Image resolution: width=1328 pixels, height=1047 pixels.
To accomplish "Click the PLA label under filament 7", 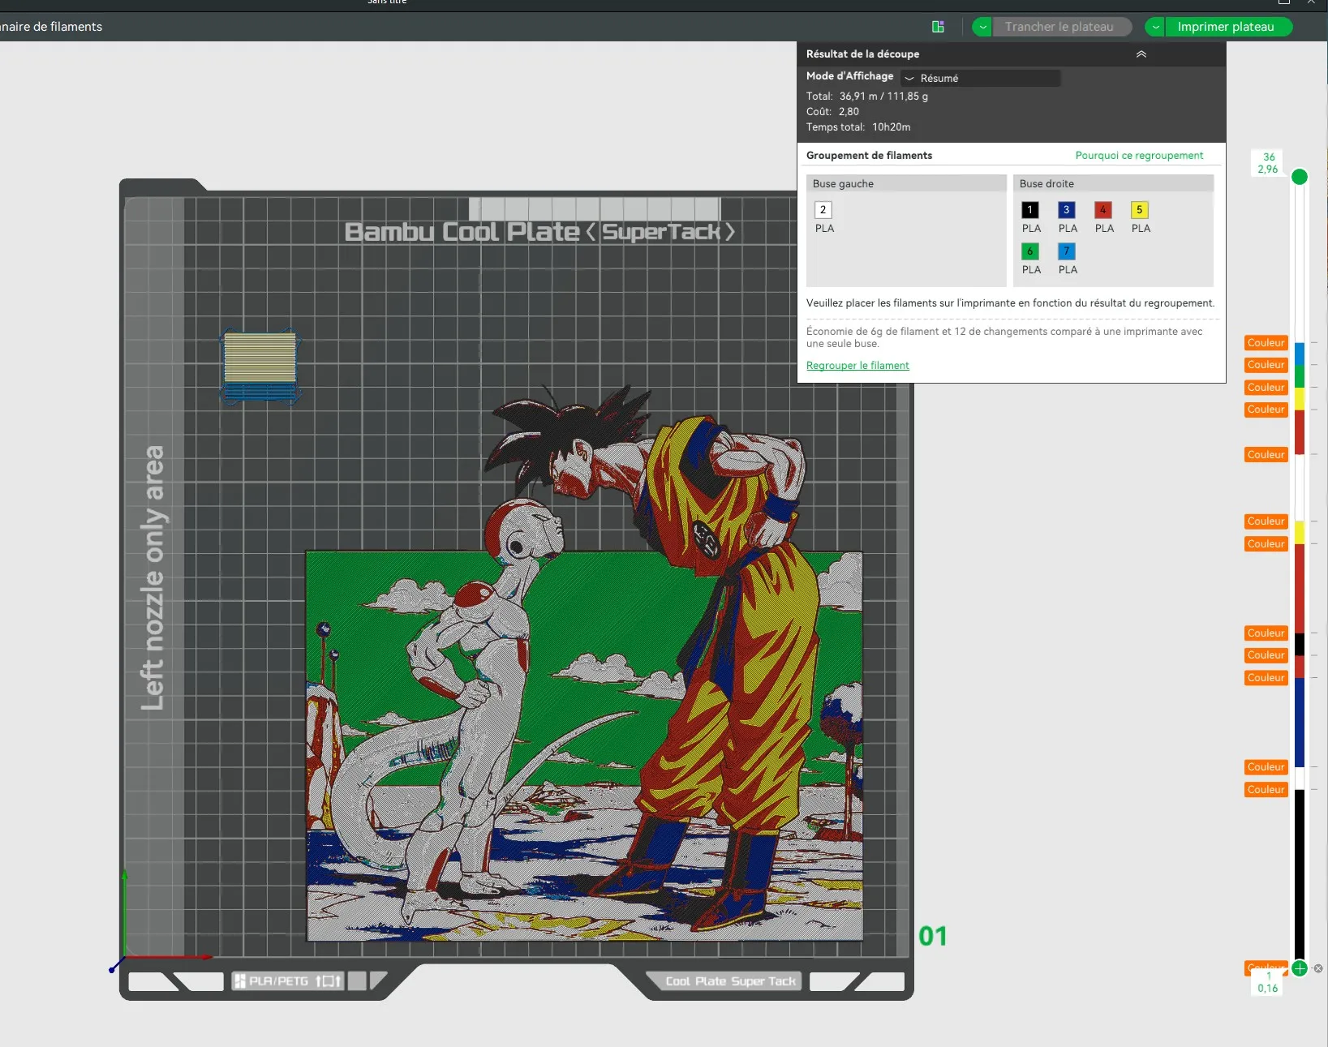I will click(1068, 270).
